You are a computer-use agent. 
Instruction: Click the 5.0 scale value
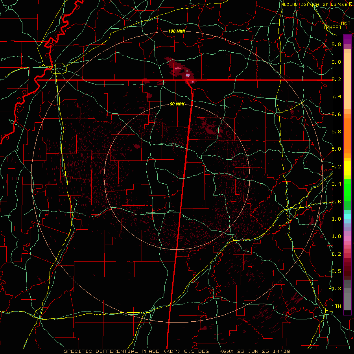click(336, 149)
